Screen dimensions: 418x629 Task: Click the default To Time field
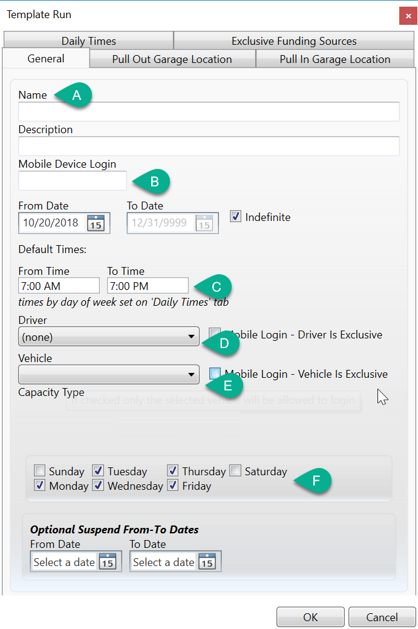click(x=148, y=286)
